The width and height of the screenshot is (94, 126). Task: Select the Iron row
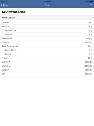[x=47, y=74]
